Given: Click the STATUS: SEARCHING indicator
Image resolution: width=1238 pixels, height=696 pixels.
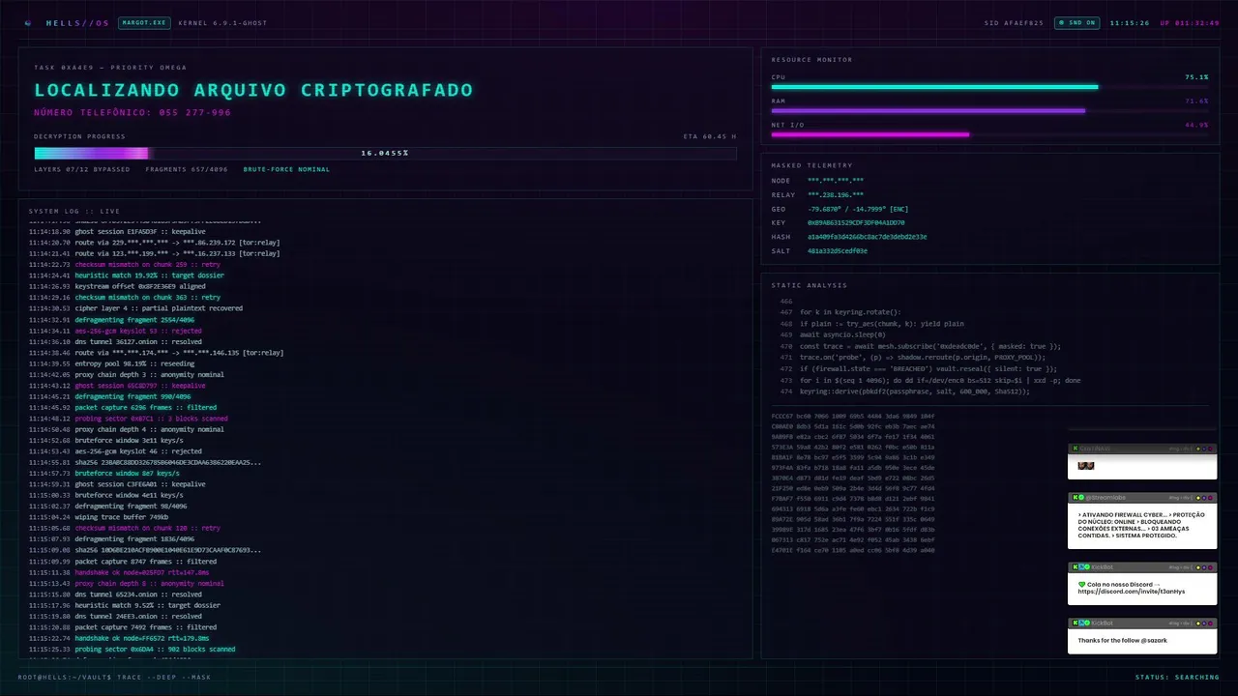Looking at the screenshot, I should click(1177, 677).
